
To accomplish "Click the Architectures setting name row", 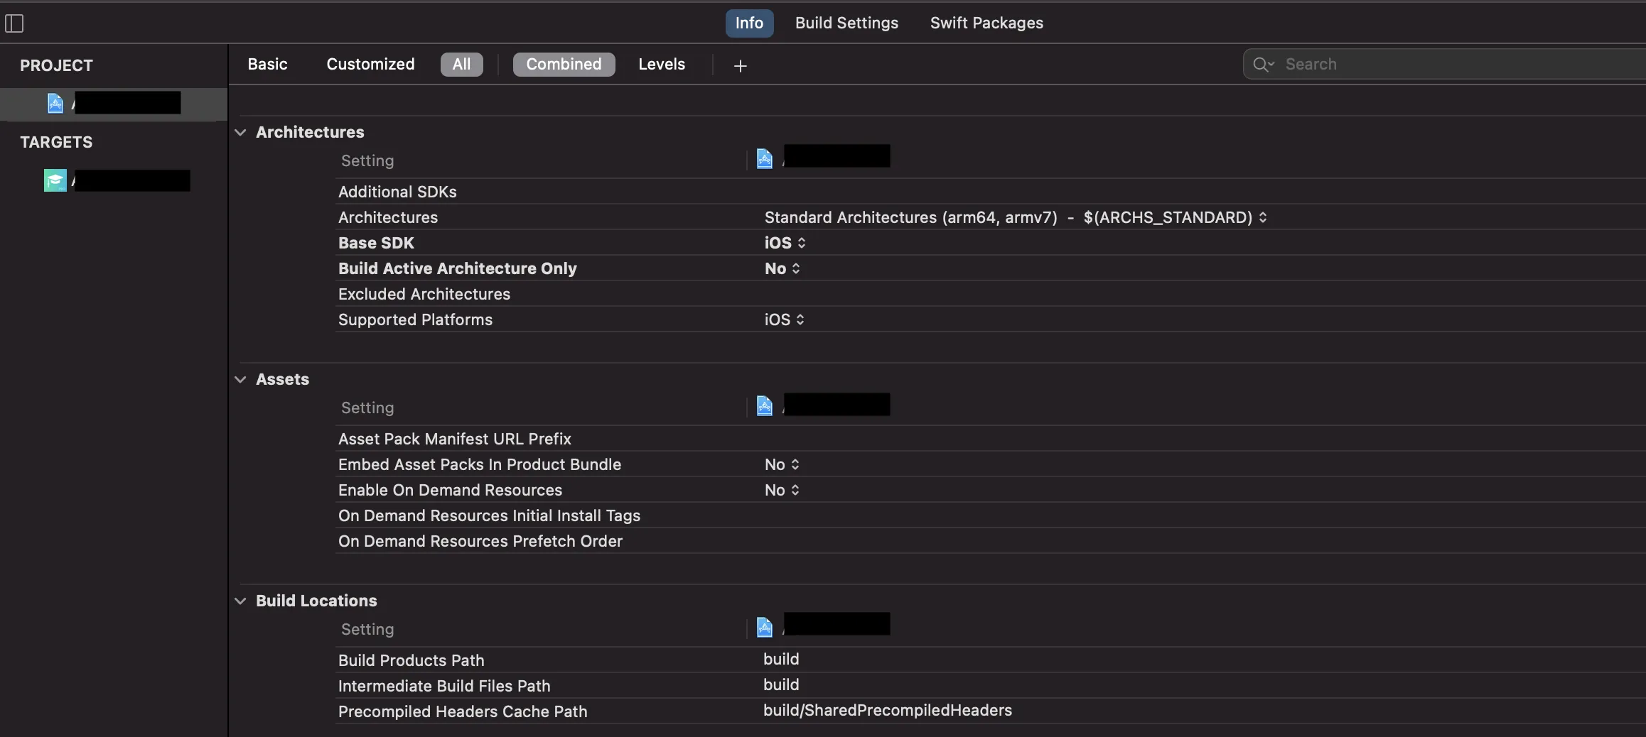I will coord(388,217).
